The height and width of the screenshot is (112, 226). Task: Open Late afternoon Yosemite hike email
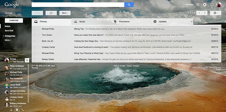click(126, 59)
